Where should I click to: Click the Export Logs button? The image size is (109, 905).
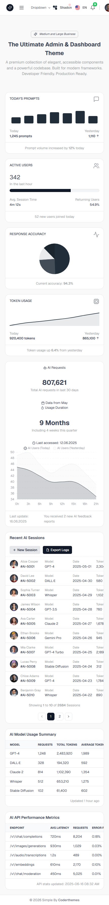click(x=57, y=550)
